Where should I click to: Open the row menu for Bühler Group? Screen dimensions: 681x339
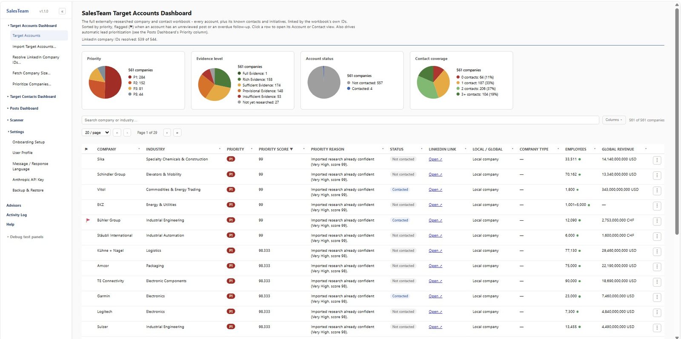tap(657, 221)
